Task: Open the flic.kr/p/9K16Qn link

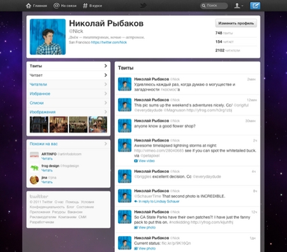Action: click(x=176, y=243)
